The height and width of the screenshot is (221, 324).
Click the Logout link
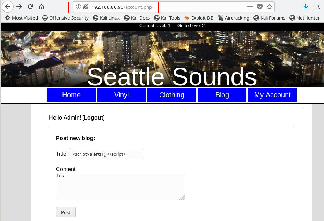click(x=94, y=117)
